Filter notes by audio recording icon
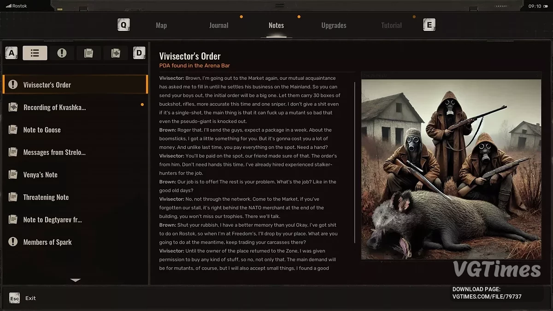Viewport: 553px width, 311px height. pyautogui.click(x=116, y=53)
